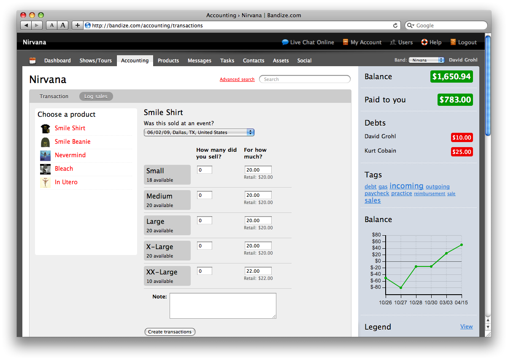Click the Create transactions button
Image resolution: width=508 pixels, height=360 pixels.
pos(170,332)
